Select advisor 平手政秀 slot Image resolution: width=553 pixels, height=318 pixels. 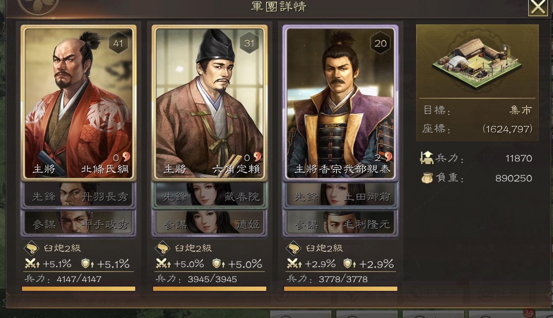(x=78, y=223)
